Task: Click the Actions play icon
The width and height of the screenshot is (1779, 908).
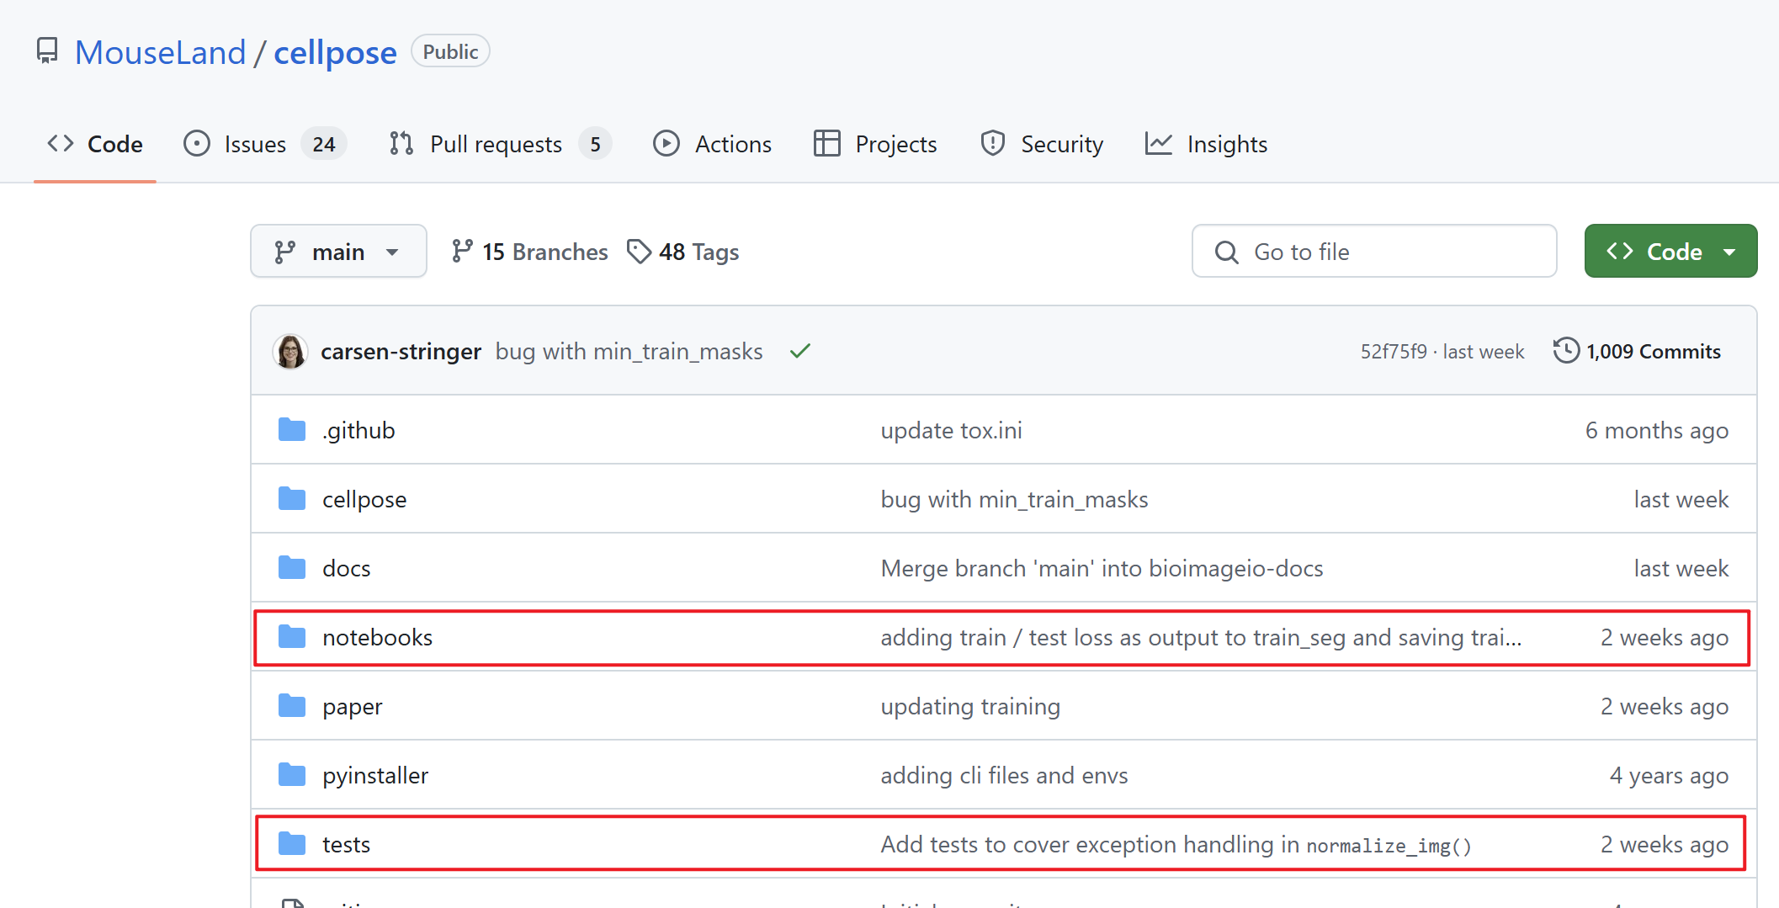Action: tap(666, 144)
